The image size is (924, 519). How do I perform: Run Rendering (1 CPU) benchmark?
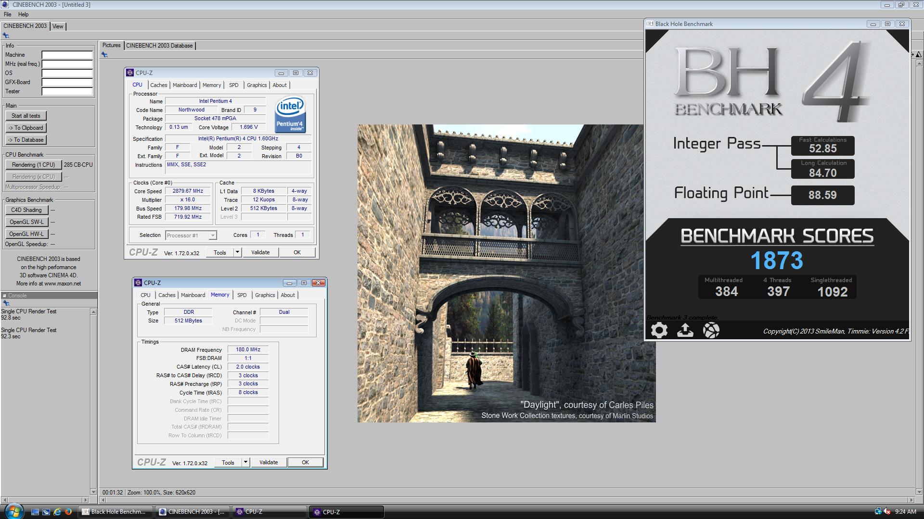tap(34, 165)
